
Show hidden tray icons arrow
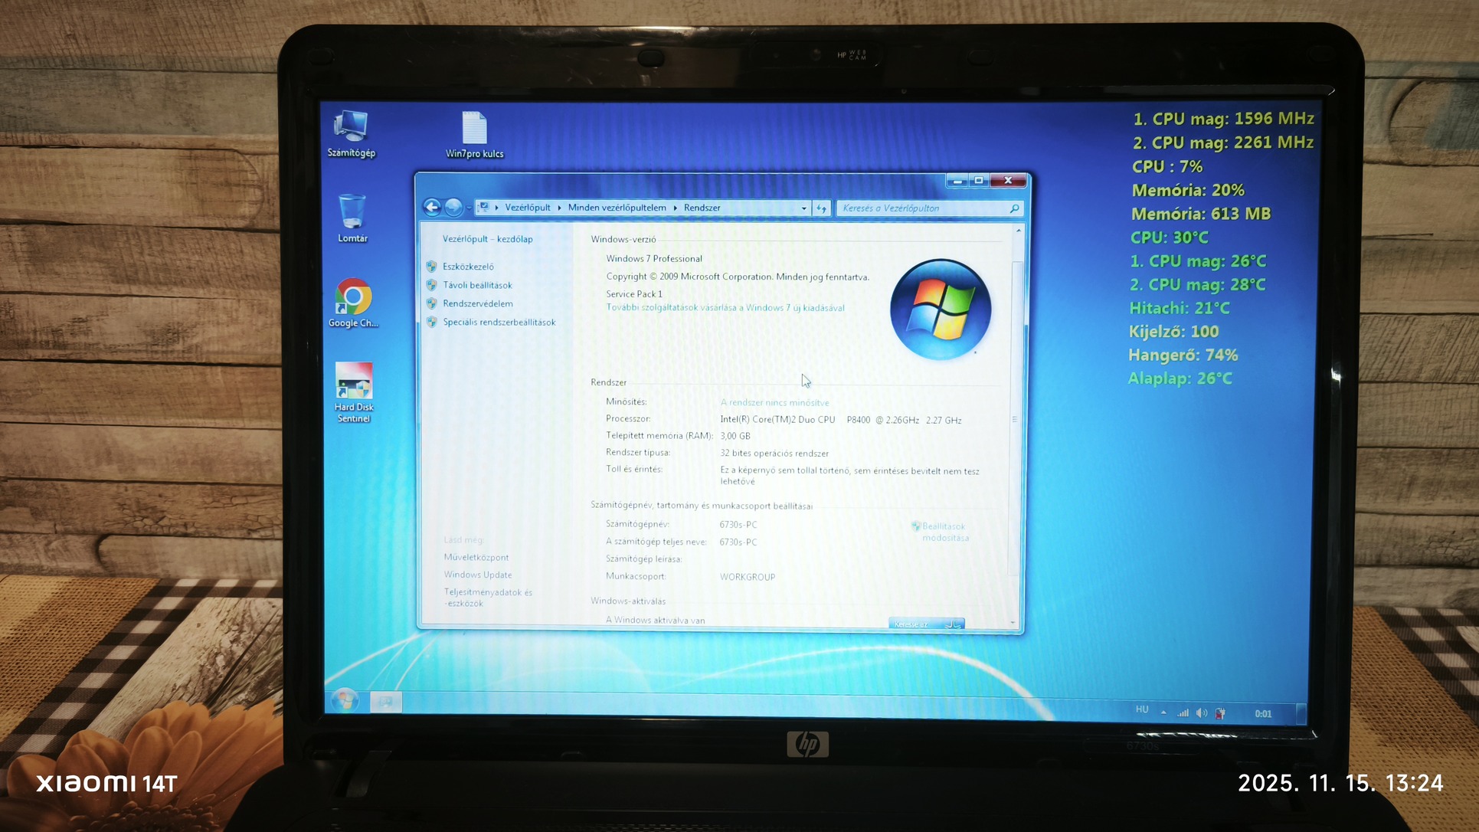coord(1163,712)
